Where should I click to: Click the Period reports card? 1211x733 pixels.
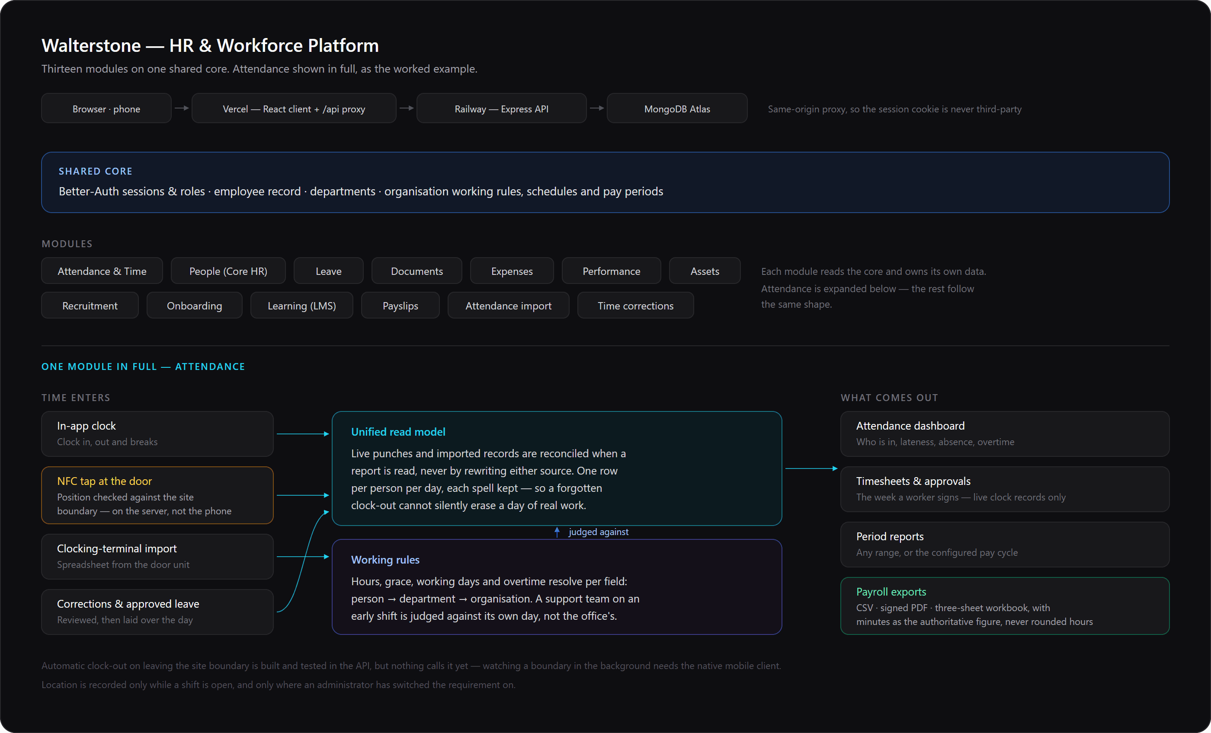(1005, 544)
